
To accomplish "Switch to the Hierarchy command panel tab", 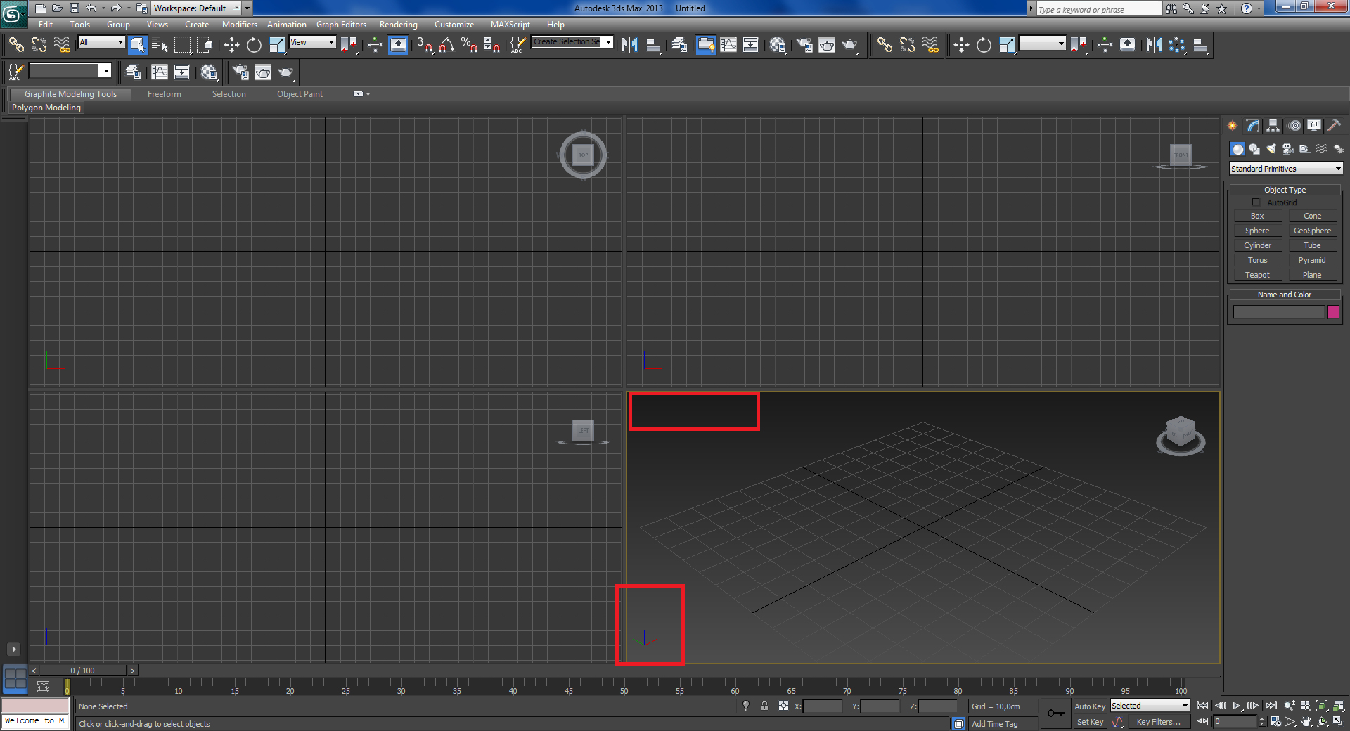I will click(x=1273, y=126).
